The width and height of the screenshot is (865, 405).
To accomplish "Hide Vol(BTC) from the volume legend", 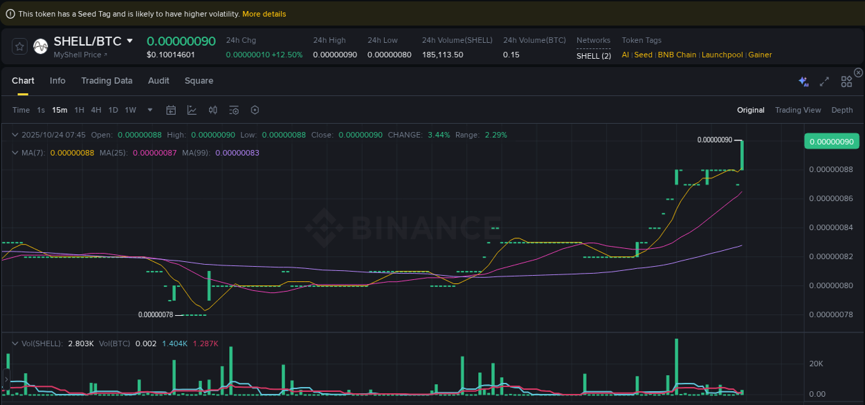I will [114, 342].
